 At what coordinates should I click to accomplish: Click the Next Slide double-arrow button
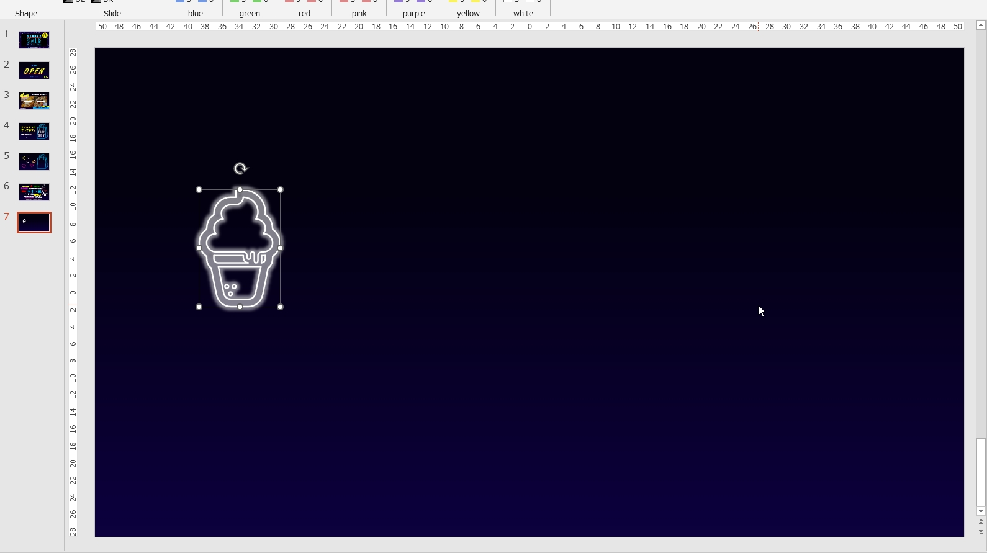point(981,533)
